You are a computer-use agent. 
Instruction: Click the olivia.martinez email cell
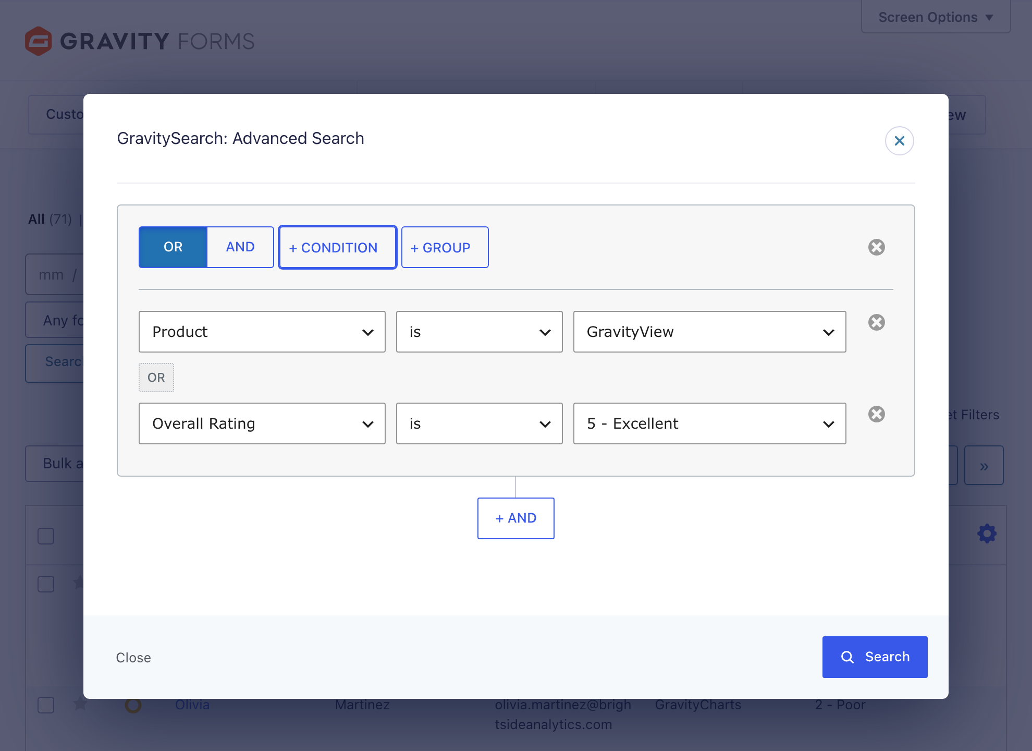pos(563,714)
